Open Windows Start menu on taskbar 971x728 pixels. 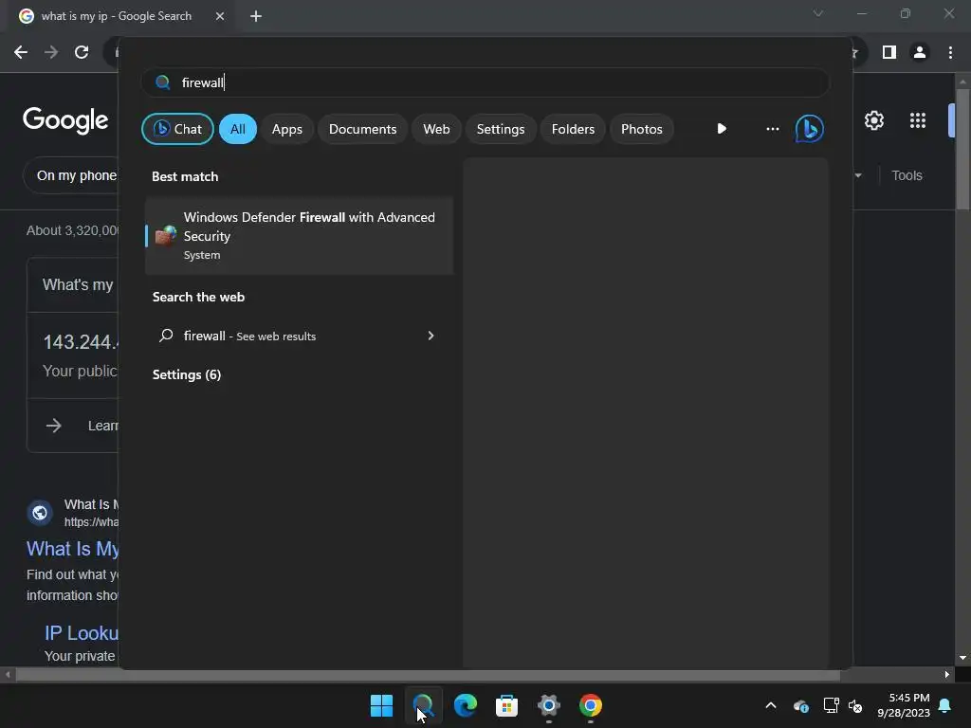click(381, 705)
